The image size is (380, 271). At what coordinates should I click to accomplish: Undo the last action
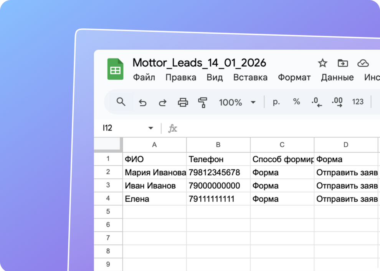click(x=142, y=102)
